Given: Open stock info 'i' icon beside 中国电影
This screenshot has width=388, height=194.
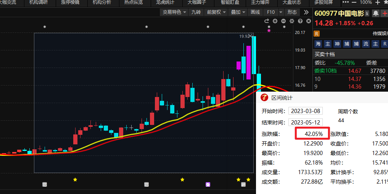Looking at the screenshot, I should tap(367, 13).
